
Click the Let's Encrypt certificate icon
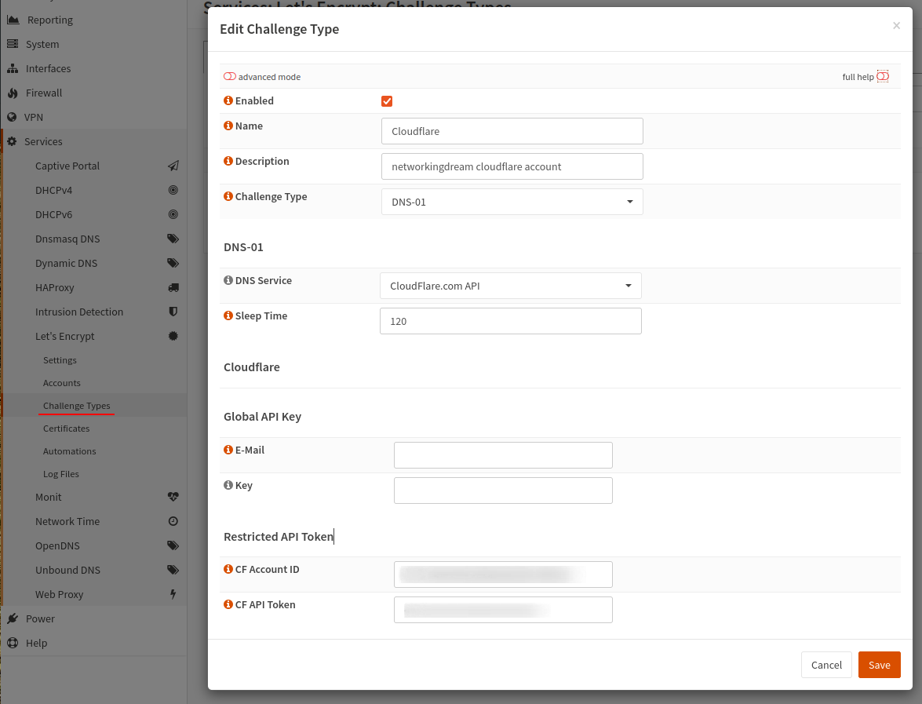[173, 337]
